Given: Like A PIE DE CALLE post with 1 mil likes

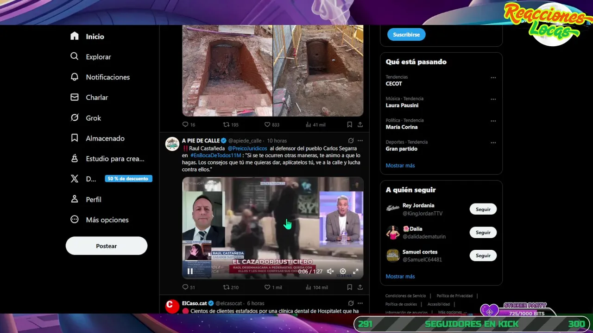Looking at the screenshot, I should click(273, 287).
